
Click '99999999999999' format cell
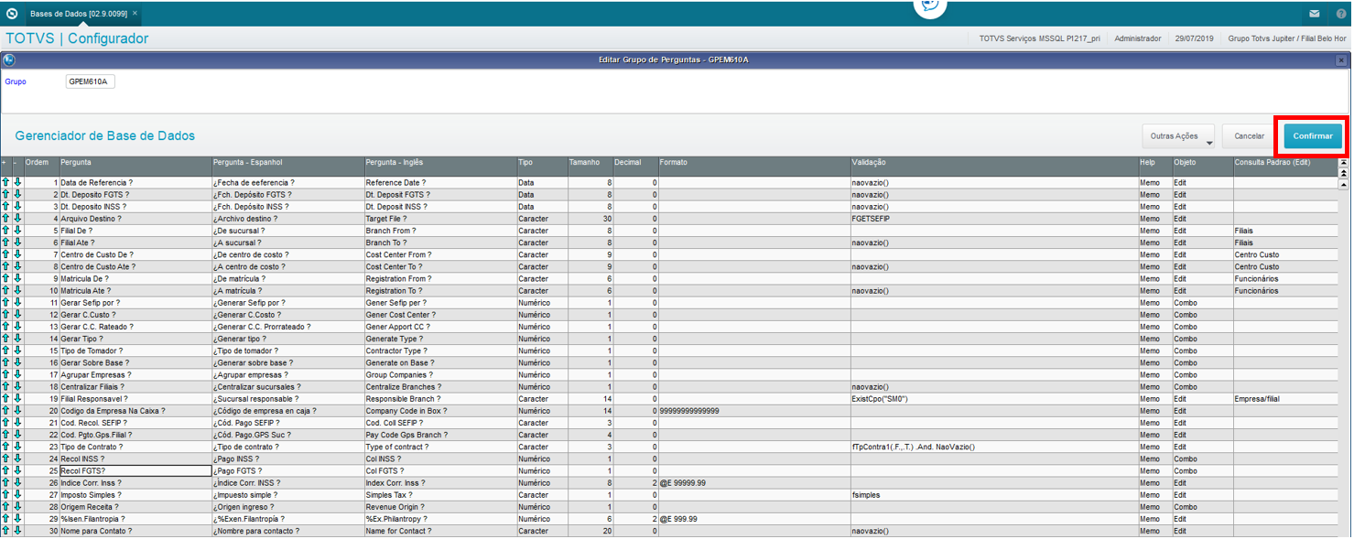click(753, 411)
